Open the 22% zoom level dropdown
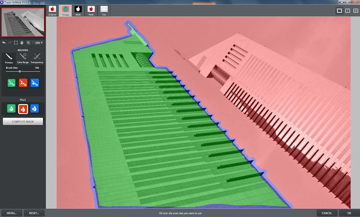 pos(38,43)
